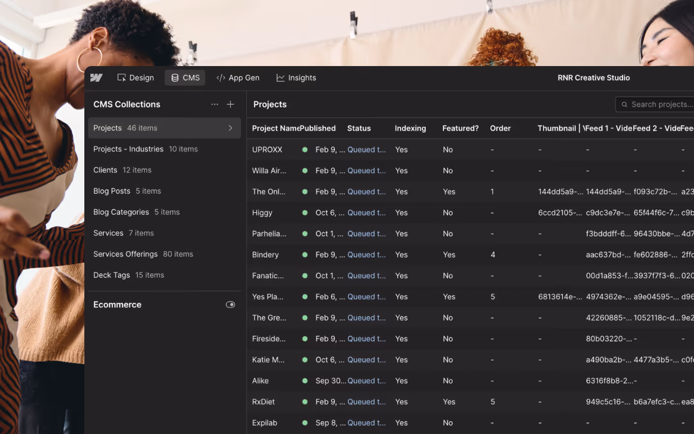Sort by Published column header

(x=318, y=128)
